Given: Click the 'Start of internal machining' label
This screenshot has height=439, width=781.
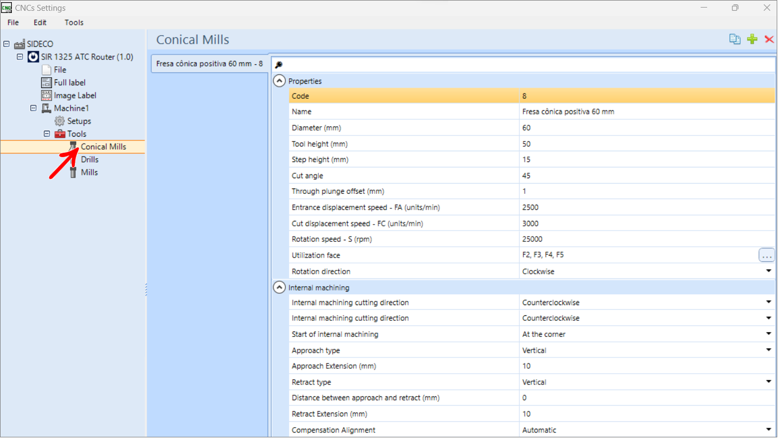Looking at the screenshot, I should (335, 334).
